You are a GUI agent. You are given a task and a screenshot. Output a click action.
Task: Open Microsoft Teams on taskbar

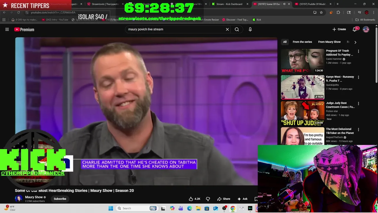(181, 208)
